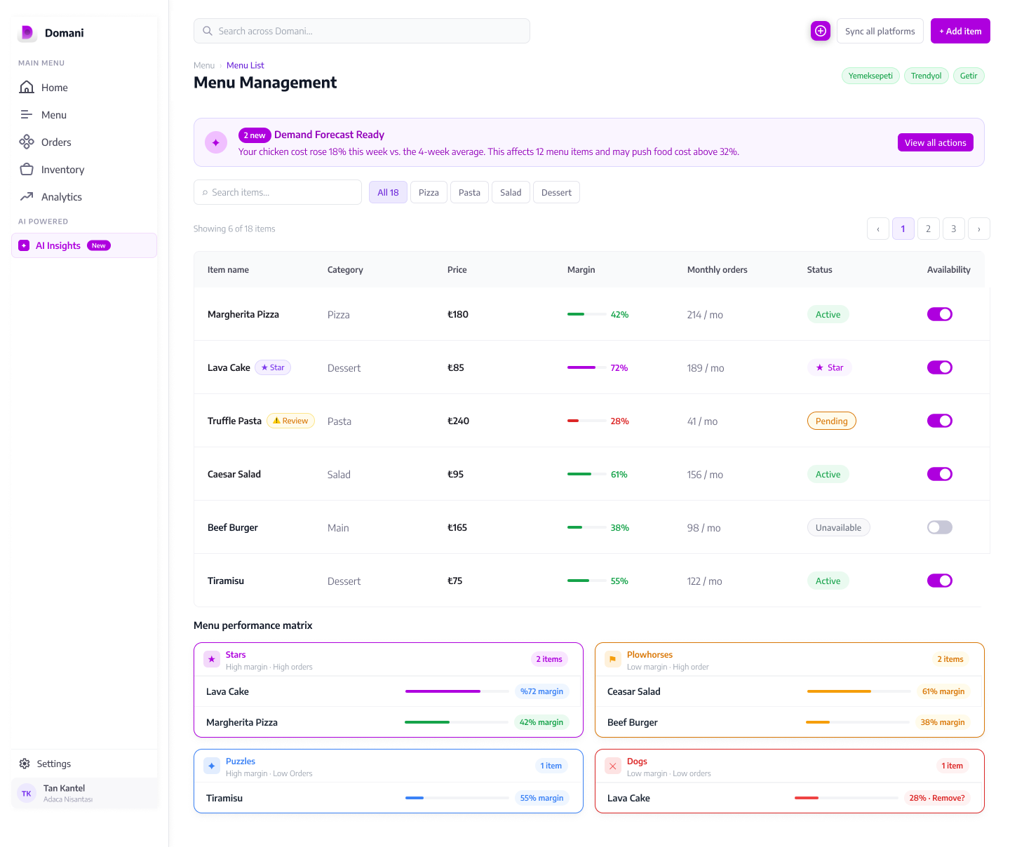Screen dimensions: 1010x847
Task: Click 'Showing 6 of 18 items' text
Action: click(x=234, y=229)
